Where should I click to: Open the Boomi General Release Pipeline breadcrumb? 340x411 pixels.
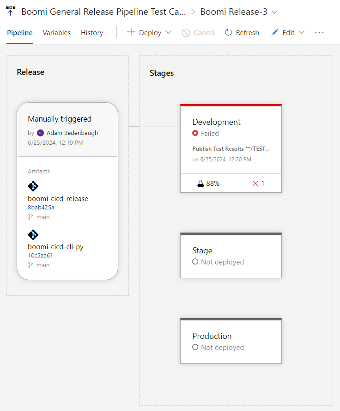click(103, 12)
